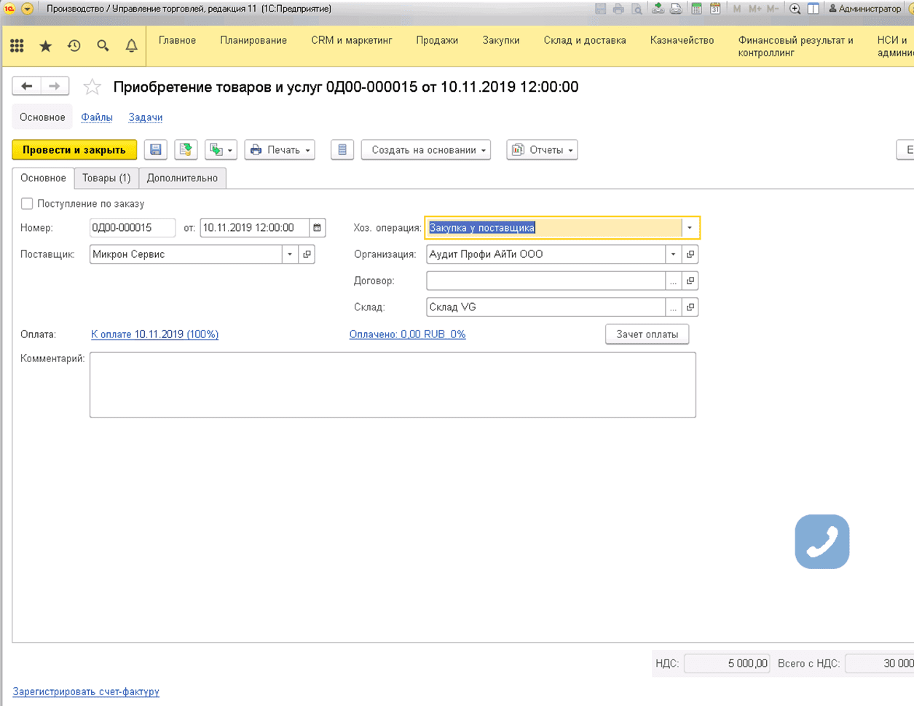Open the Организация record with its open button
Image resolution: width=914 pixels, height=706 pixels.
[x=690, y=254]
